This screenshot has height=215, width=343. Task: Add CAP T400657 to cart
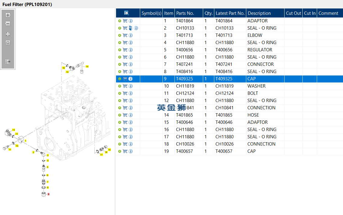click(x=125, y=151)
